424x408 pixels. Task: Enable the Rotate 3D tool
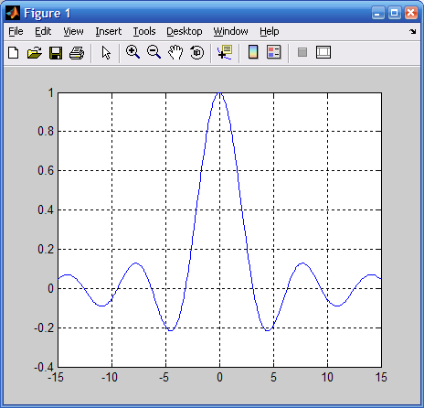196,52
